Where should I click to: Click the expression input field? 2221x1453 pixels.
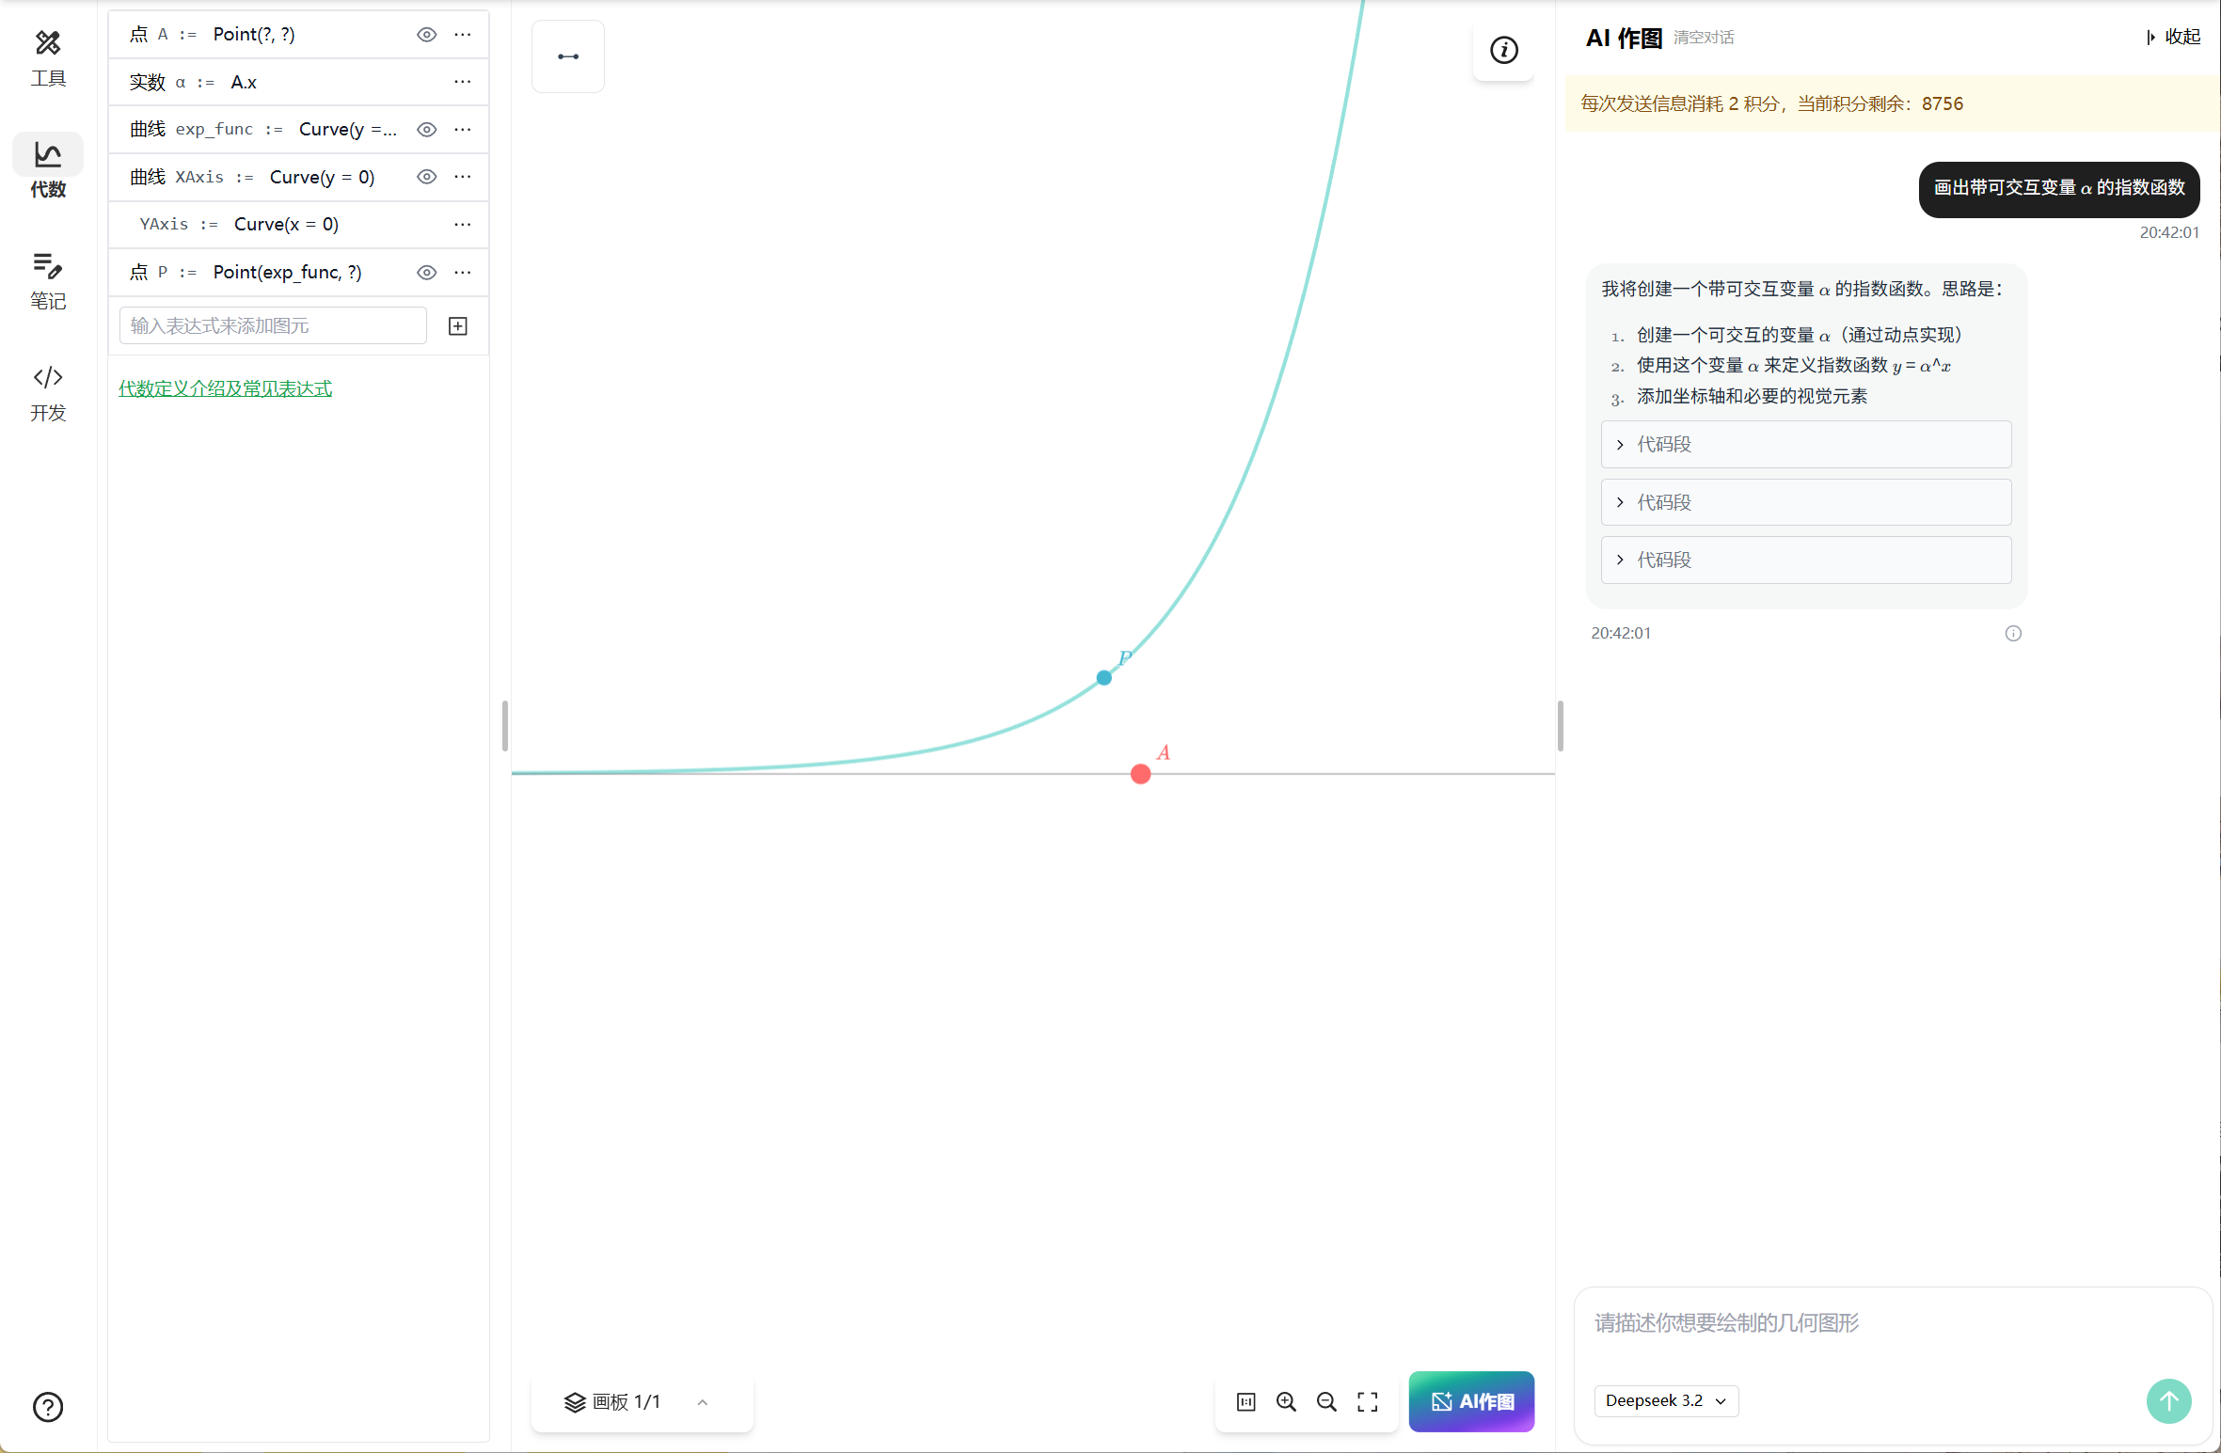click(x=273, y=326)
